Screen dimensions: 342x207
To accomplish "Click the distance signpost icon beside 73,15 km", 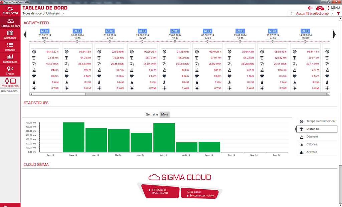I will (34, 58).
